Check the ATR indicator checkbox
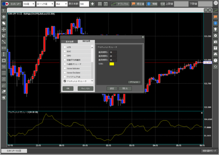Image resolution: width=219 pixels, height=155 pixels. coord(65,47)
